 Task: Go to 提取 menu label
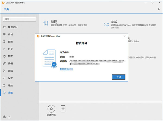tap(10, 56)
